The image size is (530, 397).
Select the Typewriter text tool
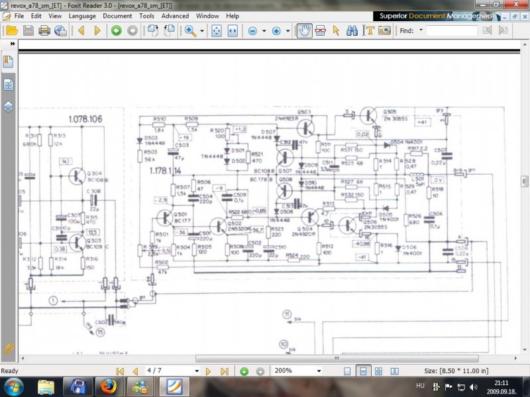click(368, 30)
